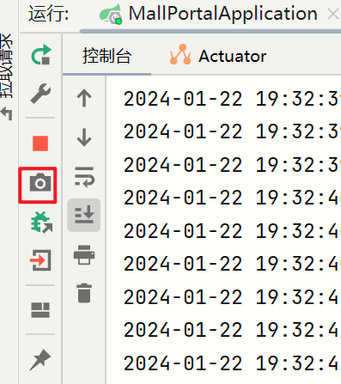This screenshot has height=384, width=341.
Task: Open run configuration wrench settings
Action: pyautogui.click(x=40, y=94)
